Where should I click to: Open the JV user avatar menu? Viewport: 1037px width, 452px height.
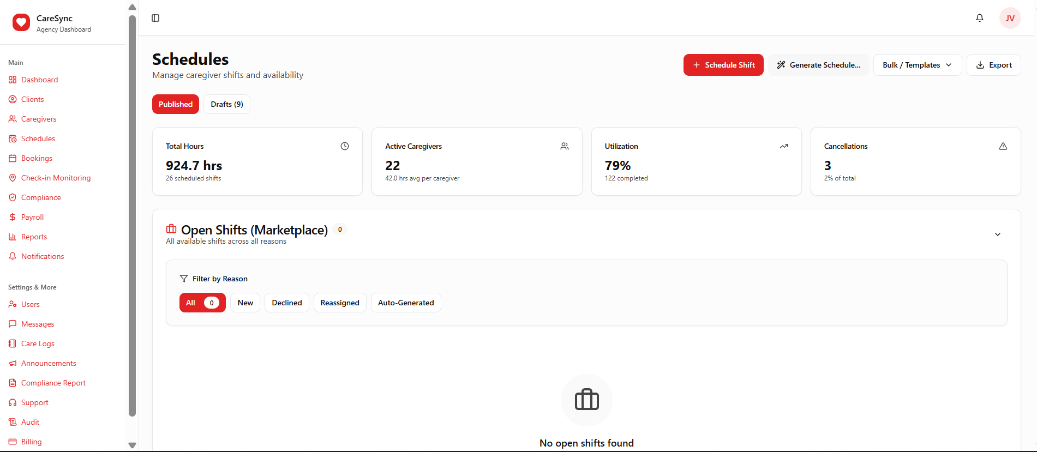[x=1010, y=18]
